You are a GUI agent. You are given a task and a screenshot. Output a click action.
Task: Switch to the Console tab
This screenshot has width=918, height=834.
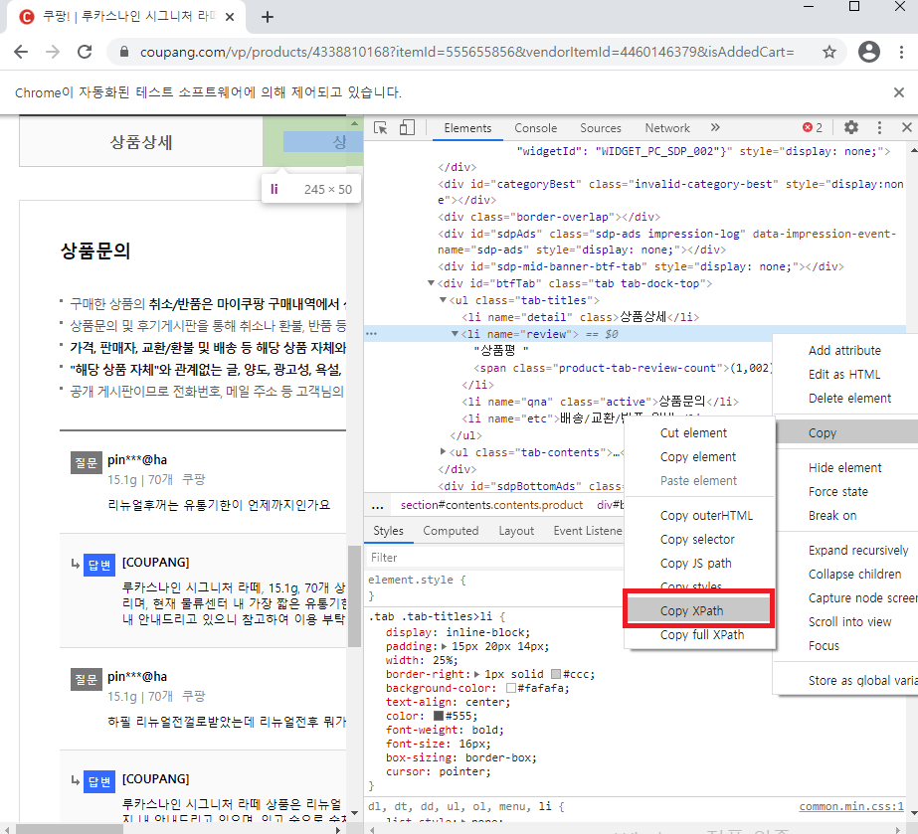coord(535,128)
